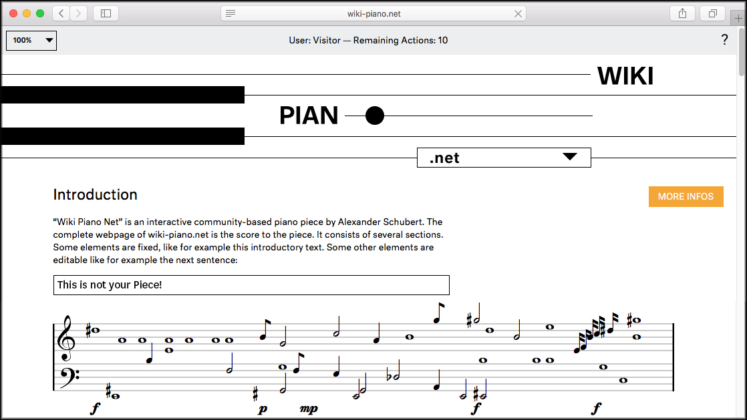Expand the .net dropdown menu
The height and width of the screenshot is (420, 747).
[x=504, y=158]
